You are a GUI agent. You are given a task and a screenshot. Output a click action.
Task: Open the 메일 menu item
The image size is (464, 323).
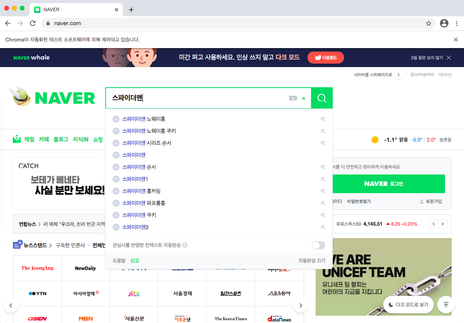point(29,139)
